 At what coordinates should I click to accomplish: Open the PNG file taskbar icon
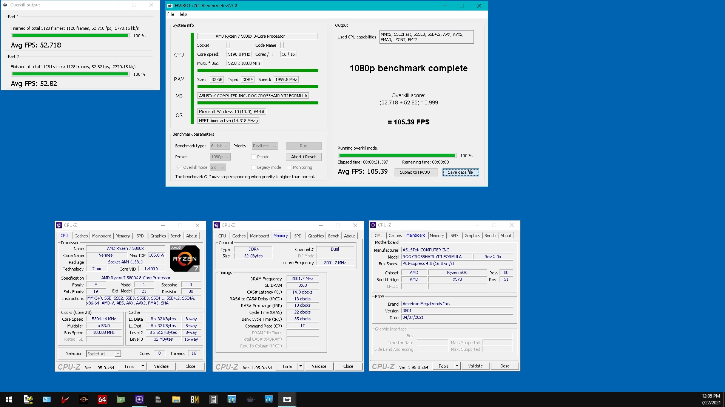tap(157, 399)
